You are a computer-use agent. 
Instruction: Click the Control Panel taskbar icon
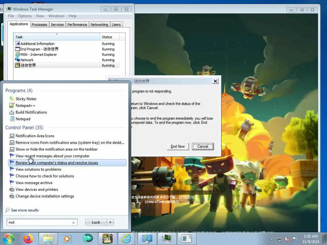(147, 239)
